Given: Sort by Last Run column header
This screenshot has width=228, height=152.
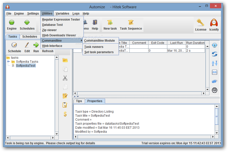Looking at the screenshot, I should pyautogui.click(x=176, y=43).
